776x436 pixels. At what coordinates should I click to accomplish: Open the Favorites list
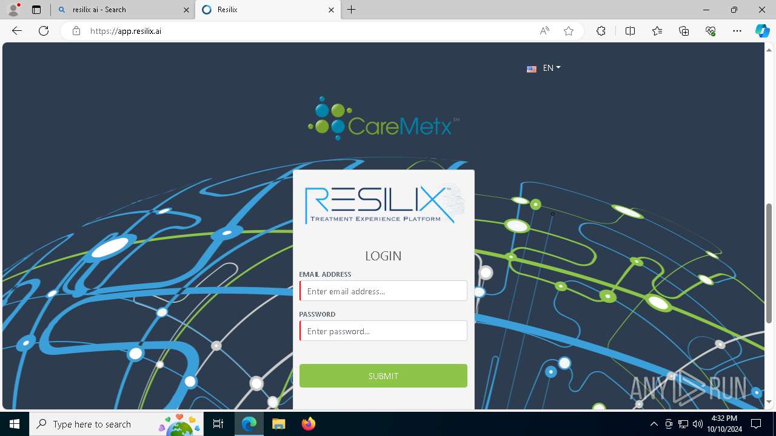click(x=657, y=31)
